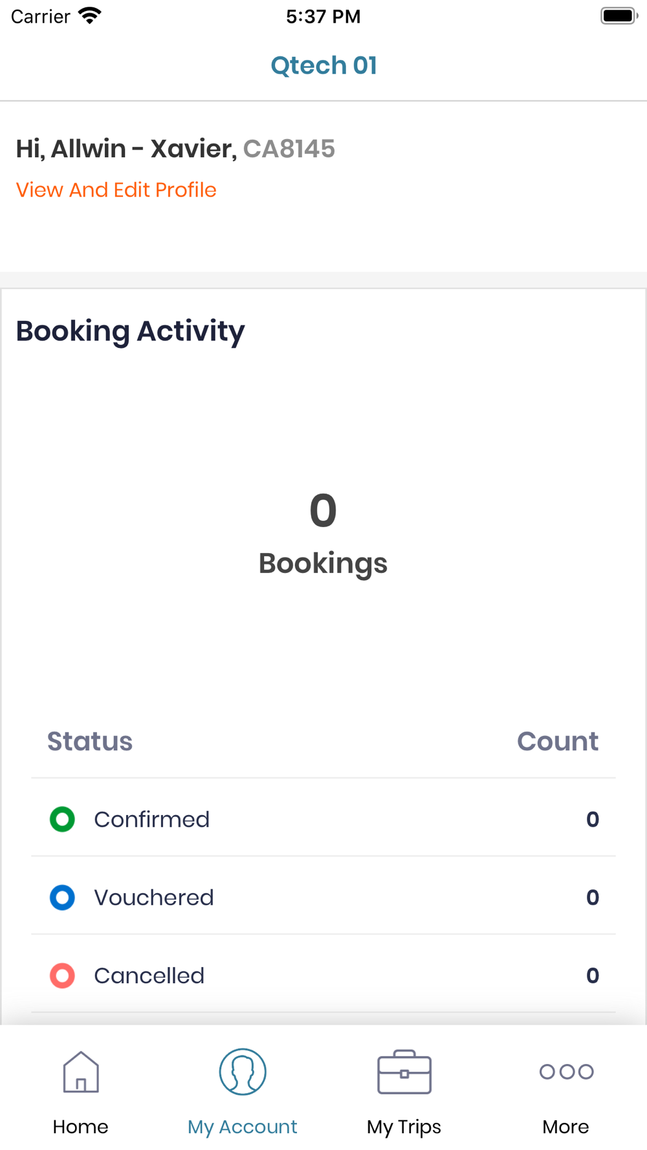Image resolution: width=647 pixels, height=1150 pixels.
Task: Switch to the My Trips tab label
Action: coord(404,1127)
